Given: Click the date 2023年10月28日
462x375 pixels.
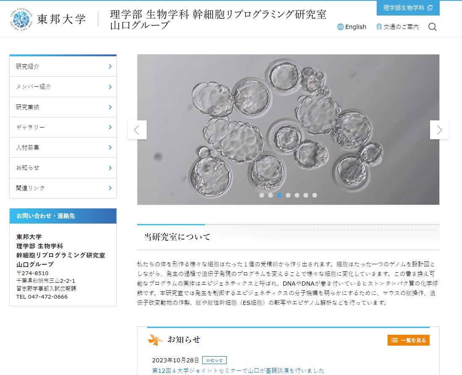Looking at the screenshot, I should (x=176, y=360).
